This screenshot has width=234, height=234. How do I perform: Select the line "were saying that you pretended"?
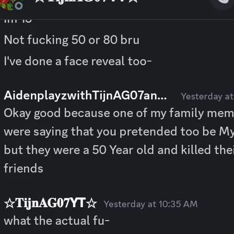click(x=119, y=132)
